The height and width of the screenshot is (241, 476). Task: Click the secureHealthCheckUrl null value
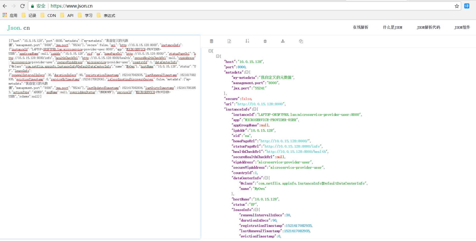coord(280,157)
